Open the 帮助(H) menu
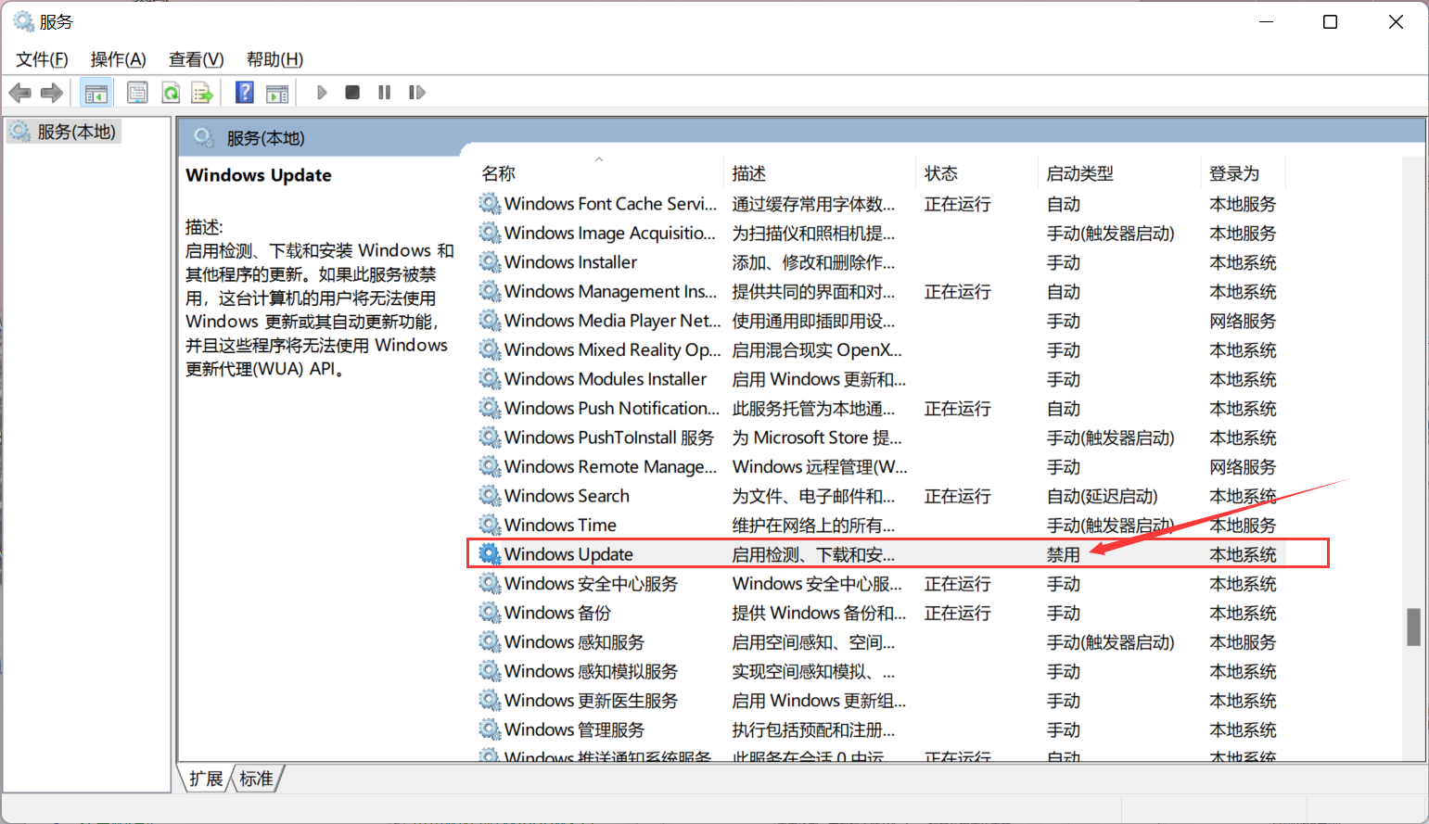Viewport: 1429px width, 824px height. [x=274, y=59]
